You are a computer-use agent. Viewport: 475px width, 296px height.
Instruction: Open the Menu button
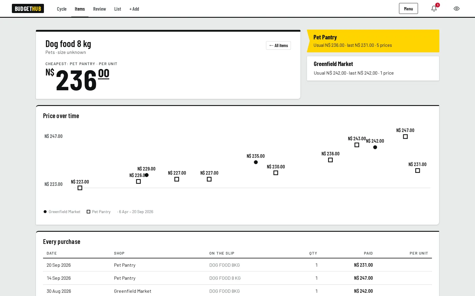pyautogui.click(x=408, y=9)
